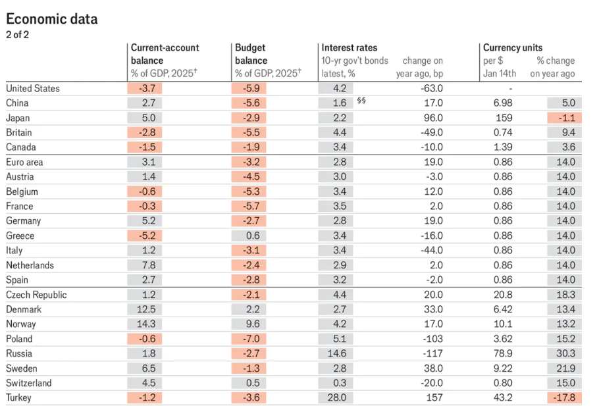Click the §§ footnote marker beside China

361,101
